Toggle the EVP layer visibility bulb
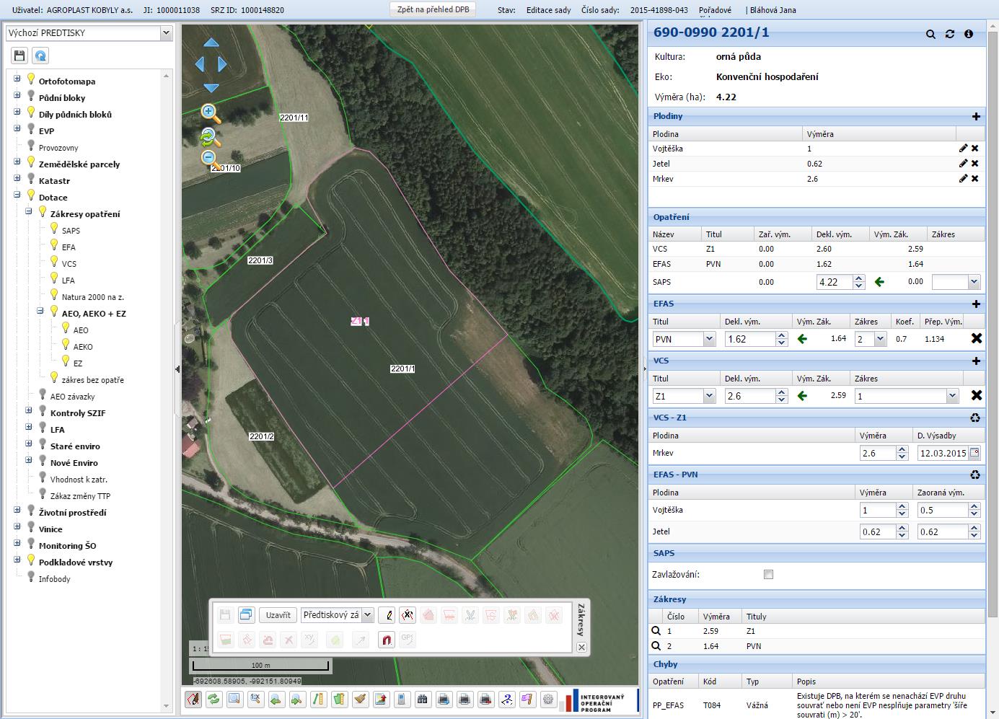 point(31,129)
